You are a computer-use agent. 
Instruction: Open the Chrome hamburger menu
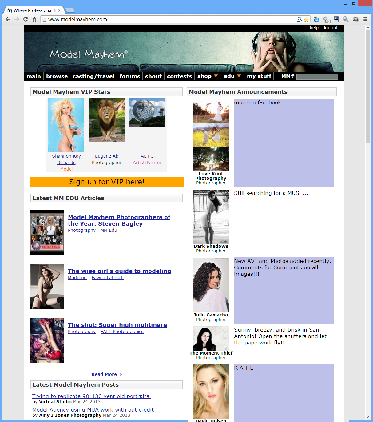pos(366,19)
